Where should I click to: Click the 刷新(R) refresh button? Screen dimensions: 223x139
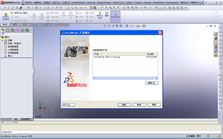pos(152,83)
